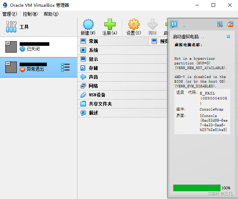Open the 网络 network section
The width and height of the screenshot is (238, 199).
click(x=123, y=86)
